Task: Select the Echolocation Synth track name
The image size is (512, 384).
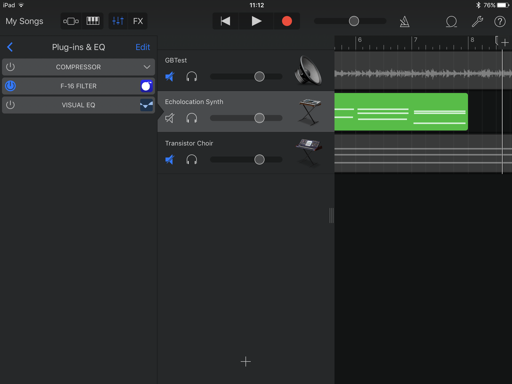Action: 194,102
